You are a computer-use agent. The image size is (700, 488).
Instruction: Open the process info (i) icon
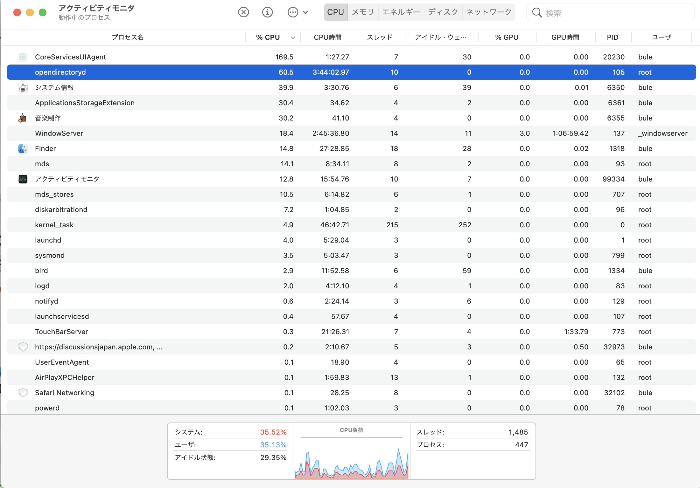coord(267,12)
